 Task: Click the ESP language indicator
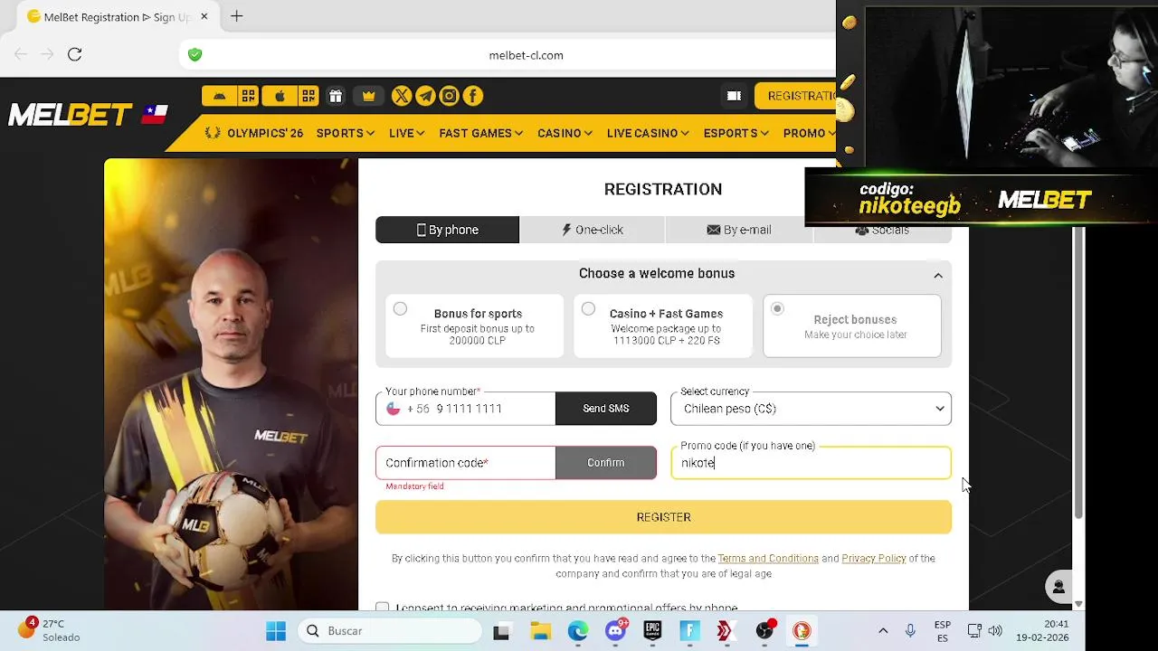pos(942,631)
